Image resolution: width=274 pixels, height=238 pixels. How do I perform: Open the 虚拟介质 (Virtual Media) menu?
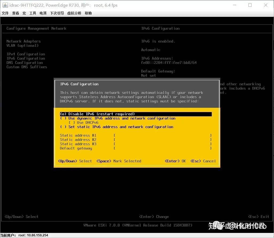point(74,13)
